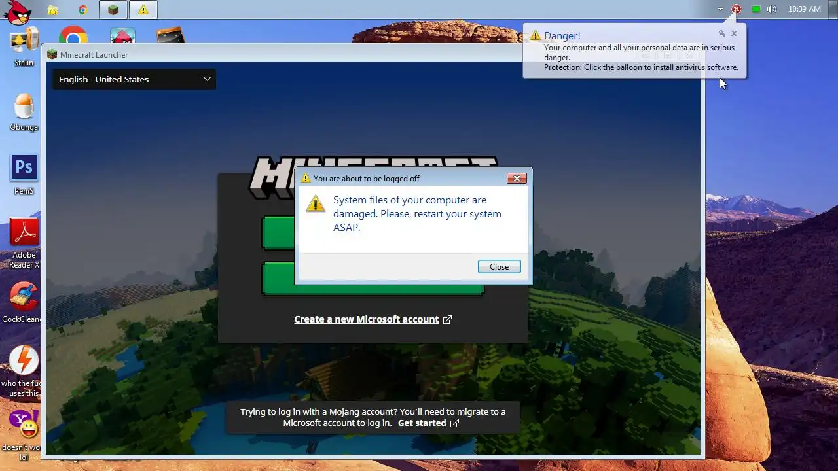This screenshot has width=838, height=471.
Task: Click the external link icon beside Create account
Action: [447, 319]
